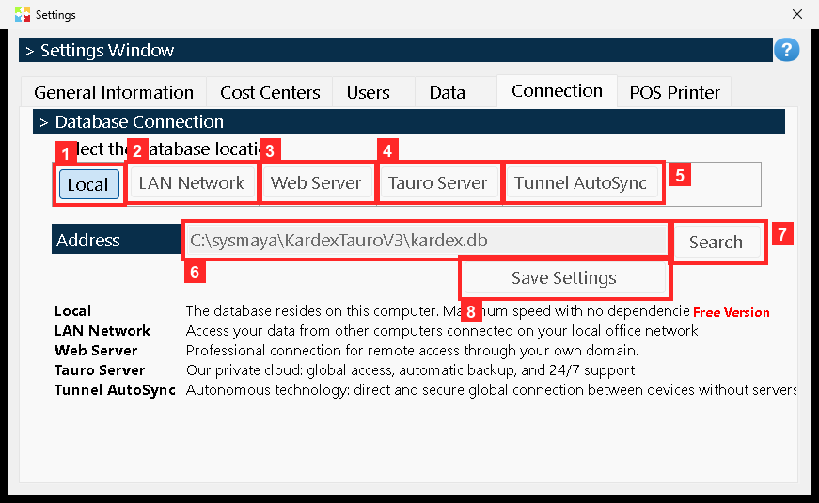Select the Tunnel AutoSync connection option
This screenshot has height=503, width=819.
pos(581,182)
